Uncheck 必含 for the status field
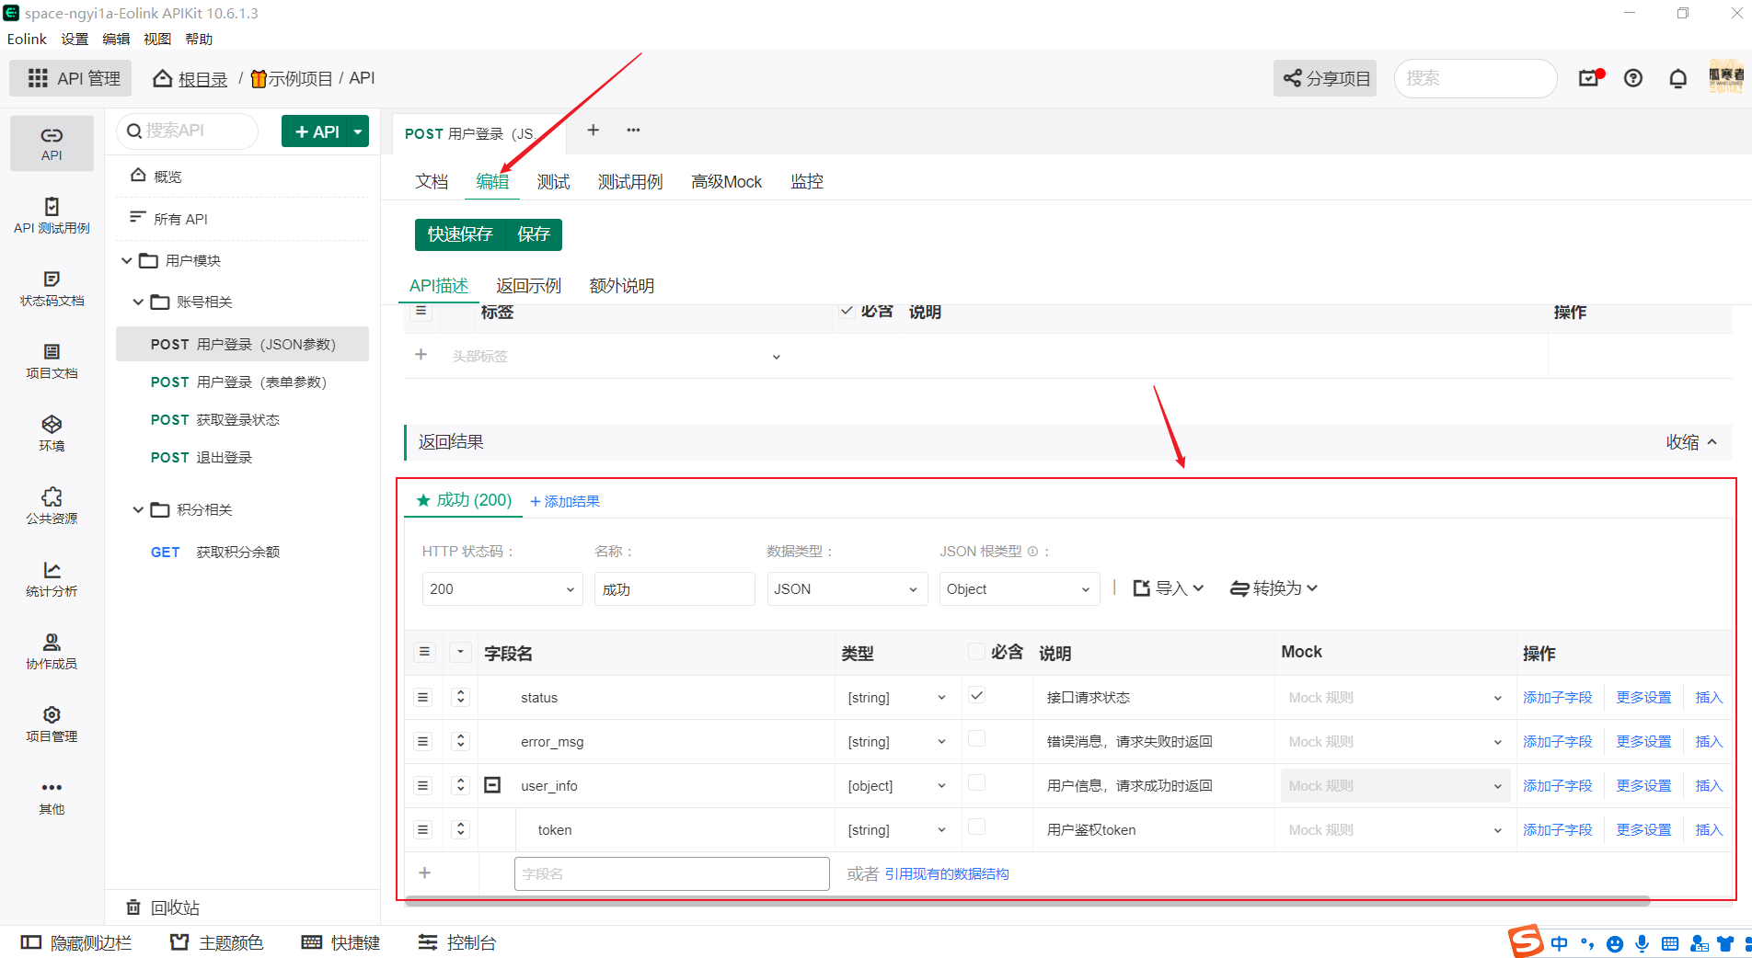This screenshot has height=958, width=1752. click(976, 696)
